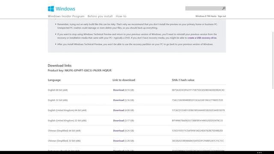
Task: Select Chinese (Simplified) 64-bit row label
Action: (64, 131)
